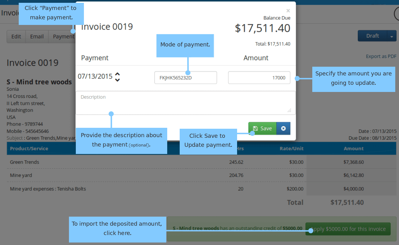Select the Green Trends line item row
The image size is (399, 245).
pos(202,162)
